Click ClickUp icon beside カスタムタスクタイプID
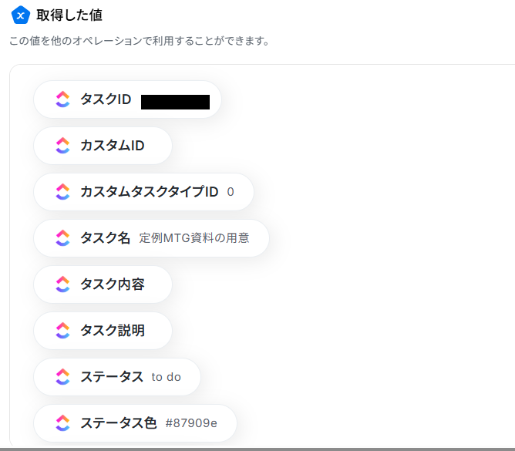 [x=63, y=192]
